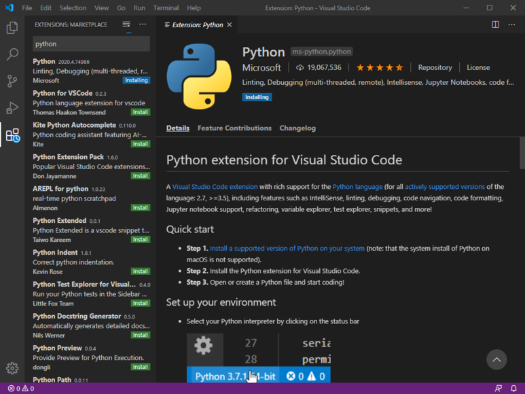This screenshot has width=525, height=394.
Task: Open Install a supported version of Python link
Action: (x=287, y=249)
